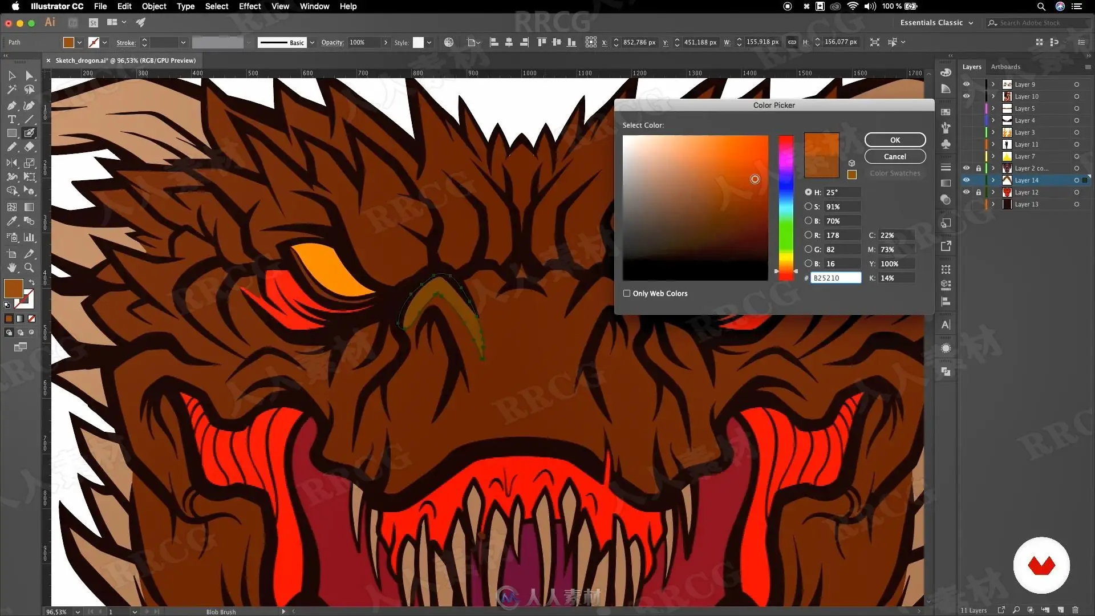1095x616 pixels.
Task: Open the brush definition Basic dropdown
Action: (312, 43)
